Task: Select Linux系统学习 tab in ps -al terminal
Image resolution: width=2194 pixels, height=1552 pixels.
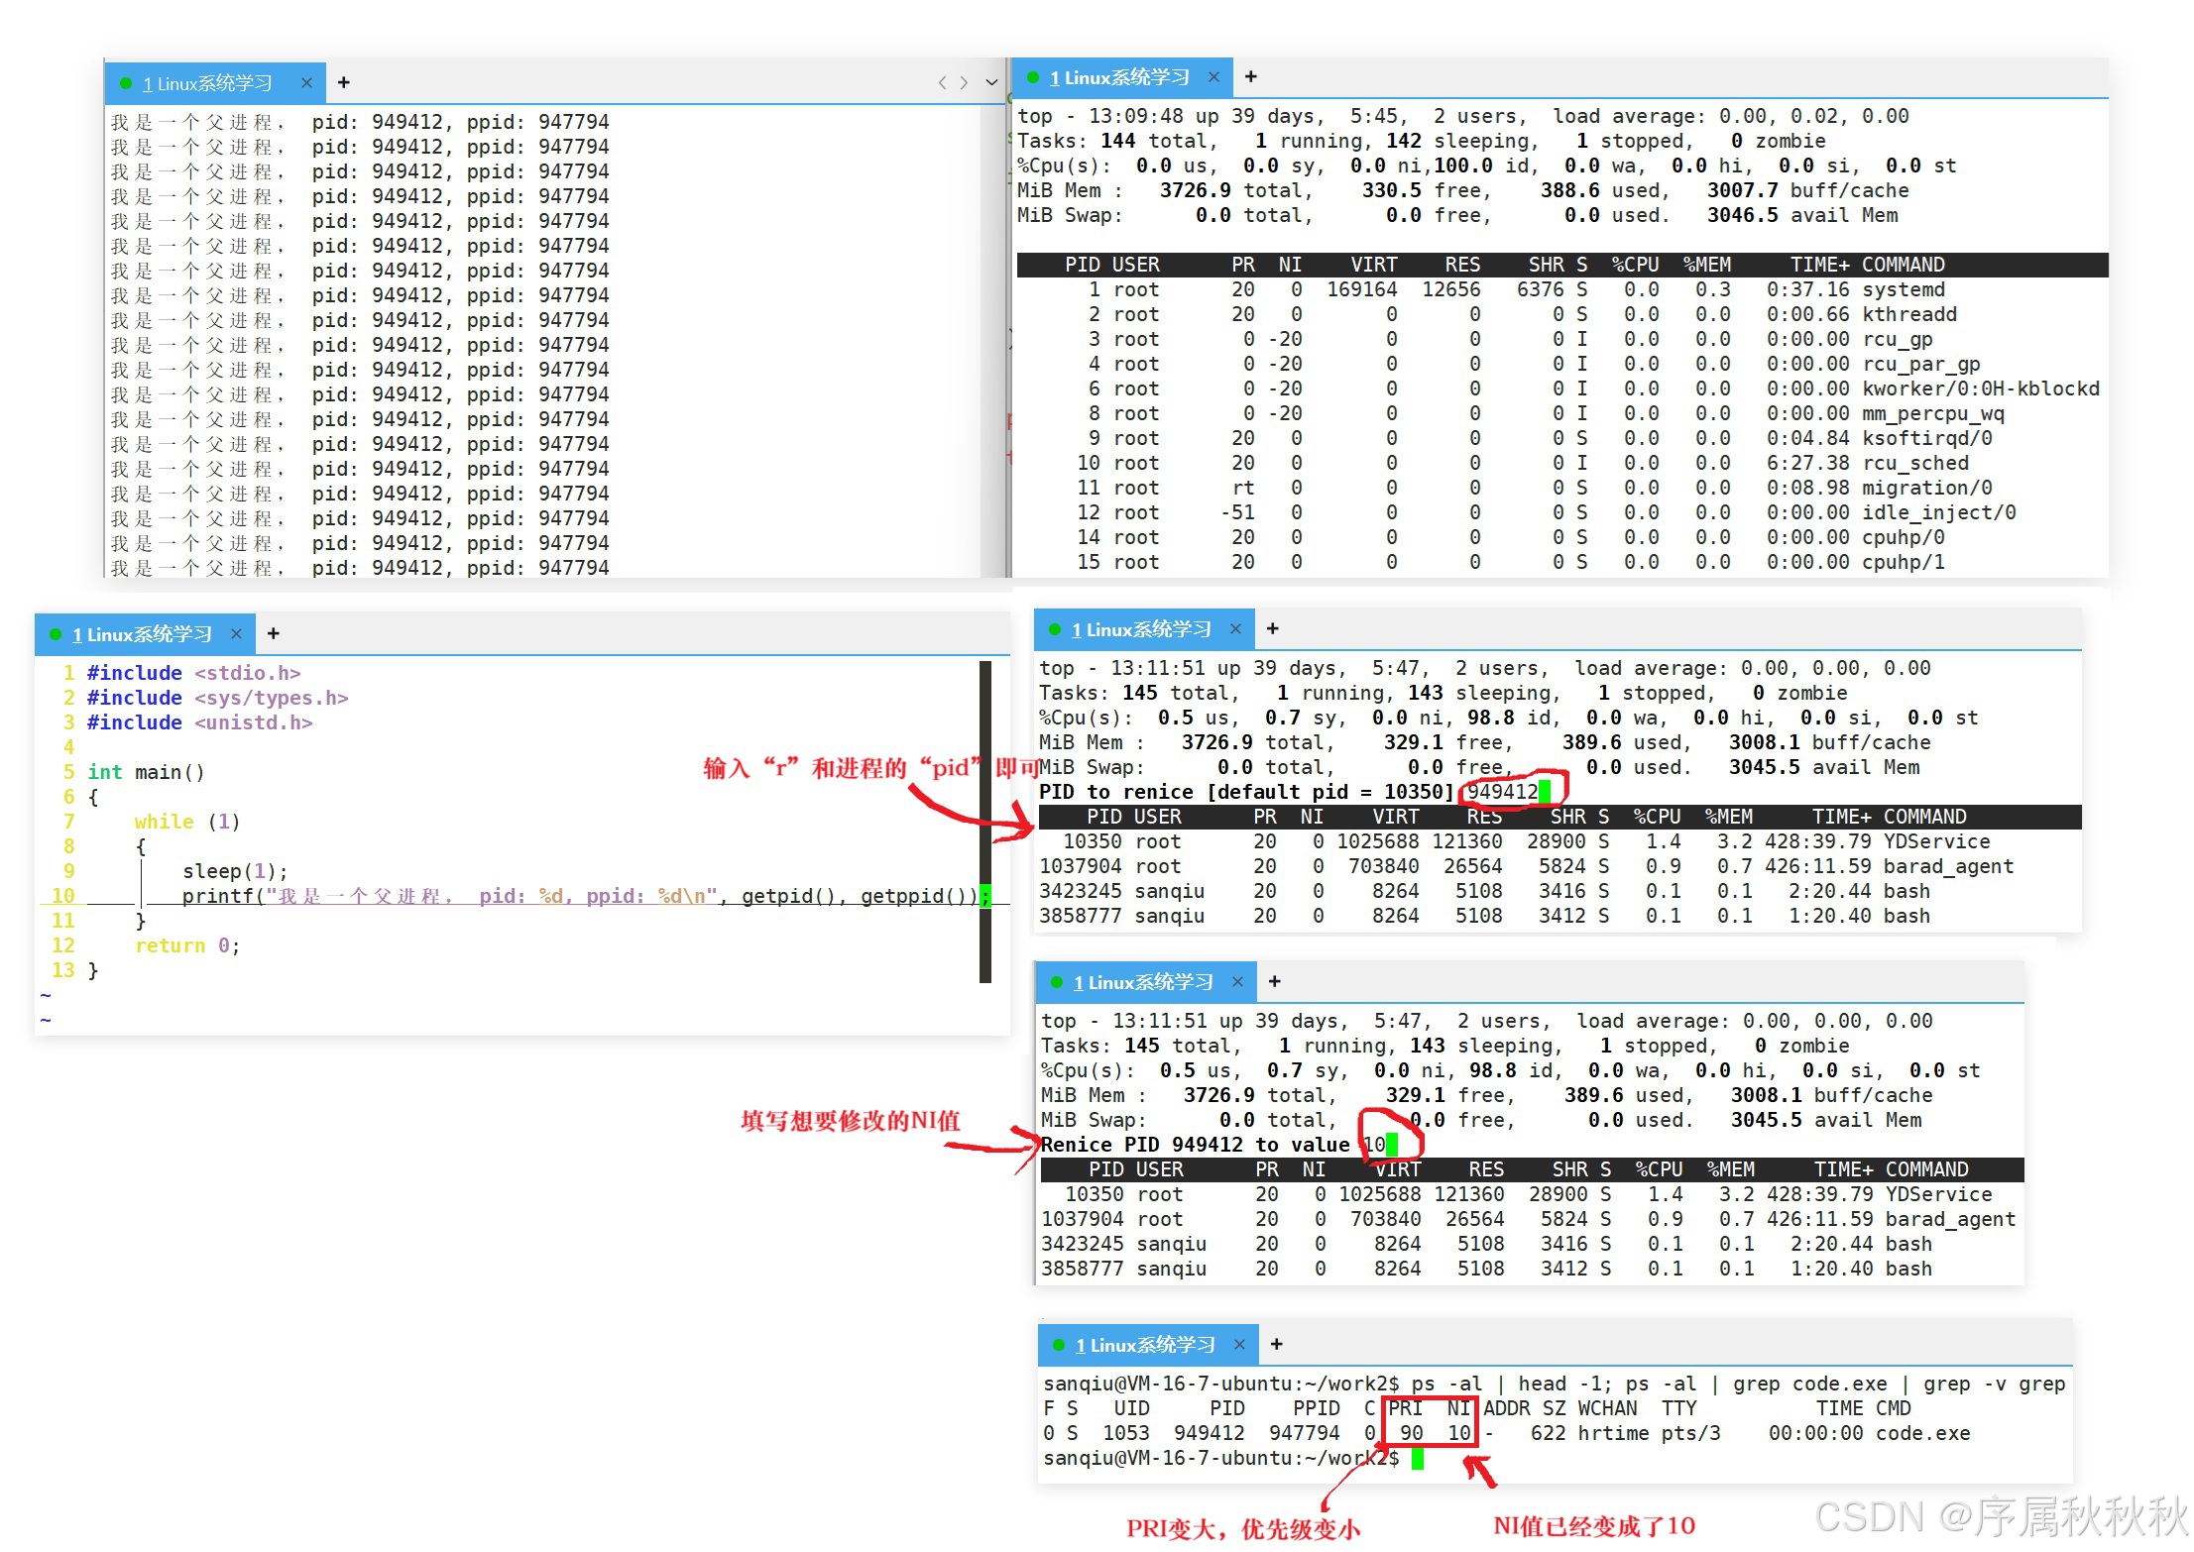Action: [x=1144, y=1345]
